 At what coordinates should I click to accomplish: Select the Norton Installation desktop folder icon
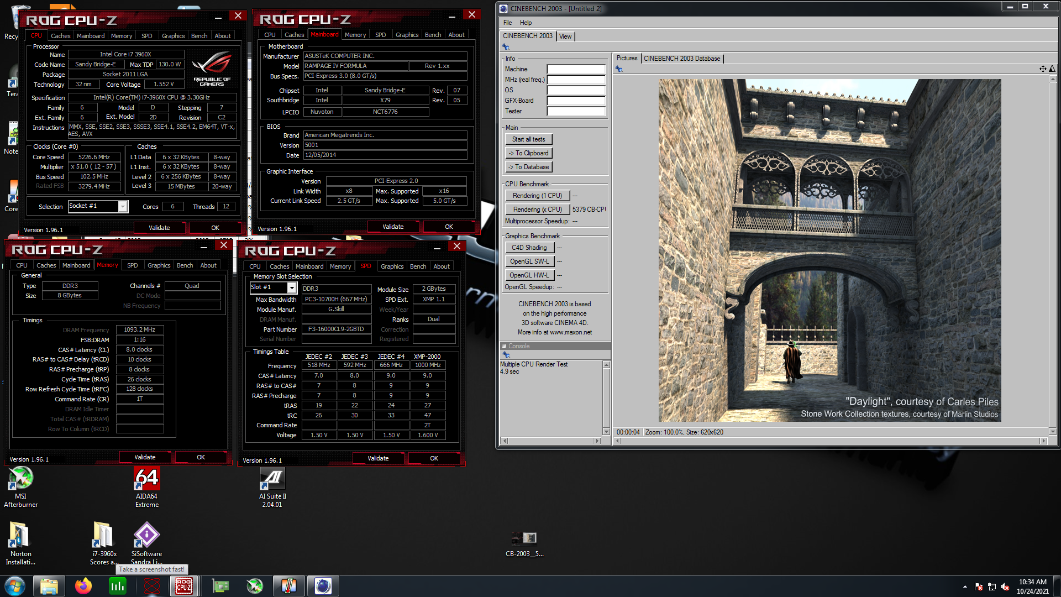point(20,543)
